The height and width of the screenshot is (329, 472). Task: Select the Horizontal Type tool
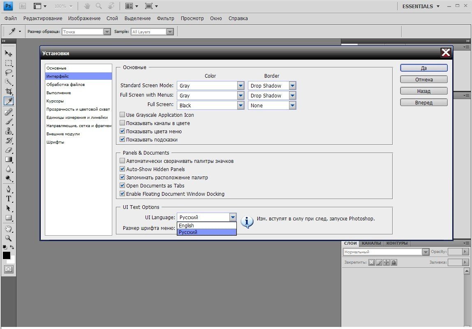(9, 198)
